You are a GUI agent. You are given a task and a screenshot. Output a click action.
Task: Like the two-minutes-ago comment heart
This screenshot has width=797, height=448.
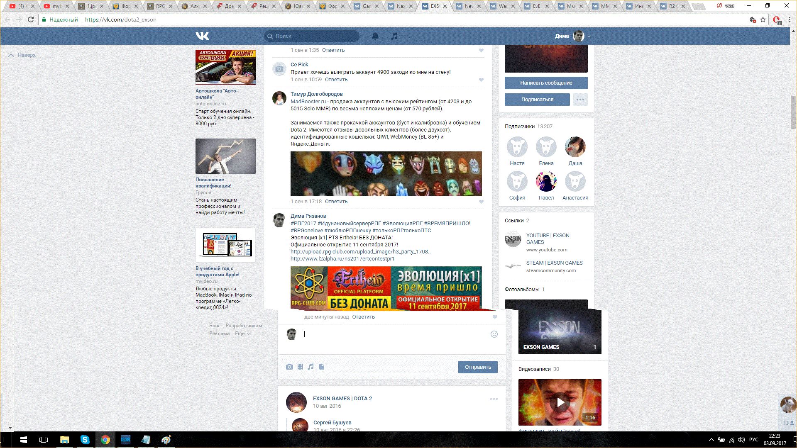[495, 317]
